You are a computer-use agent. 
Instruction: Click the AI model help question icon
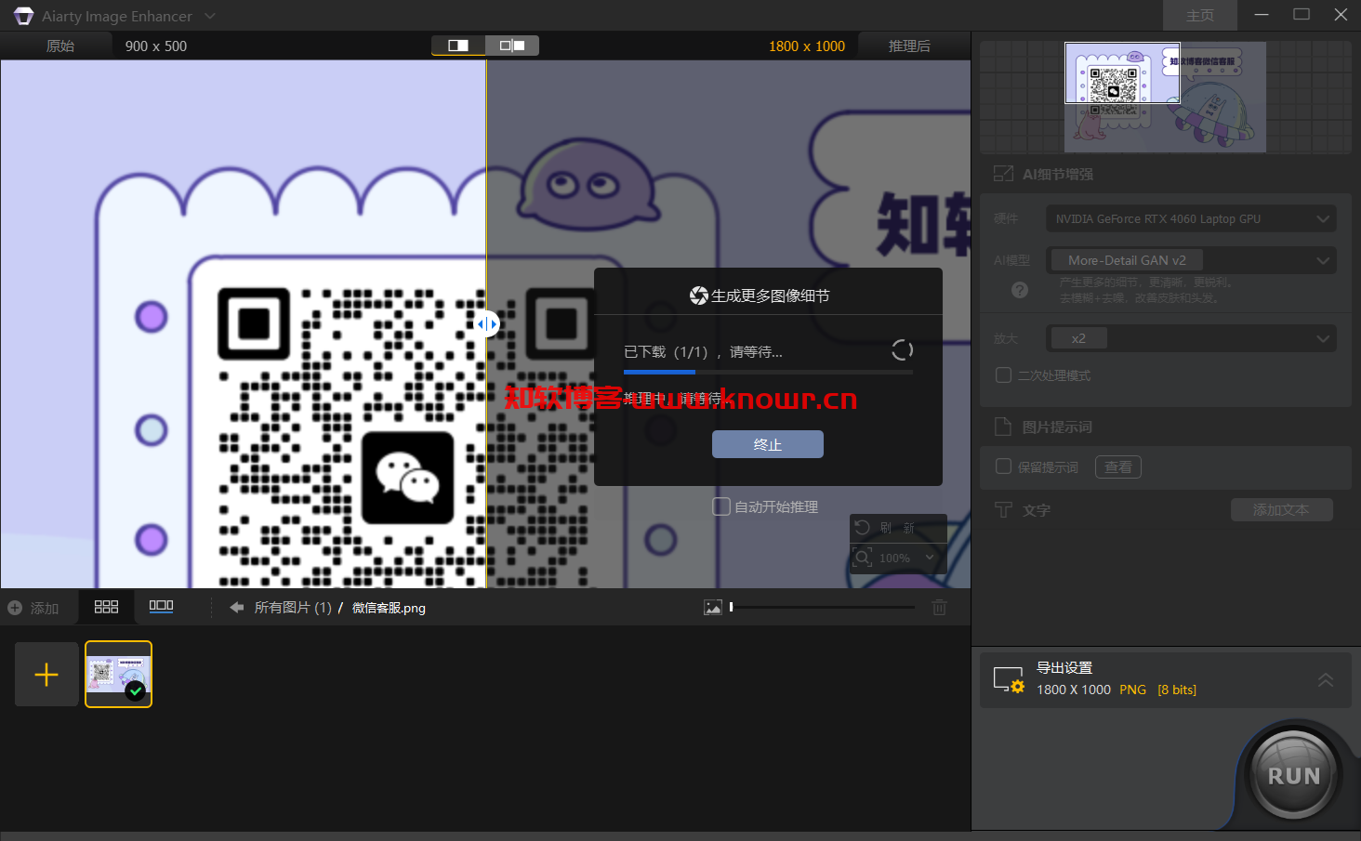(x=1020, y=290)
